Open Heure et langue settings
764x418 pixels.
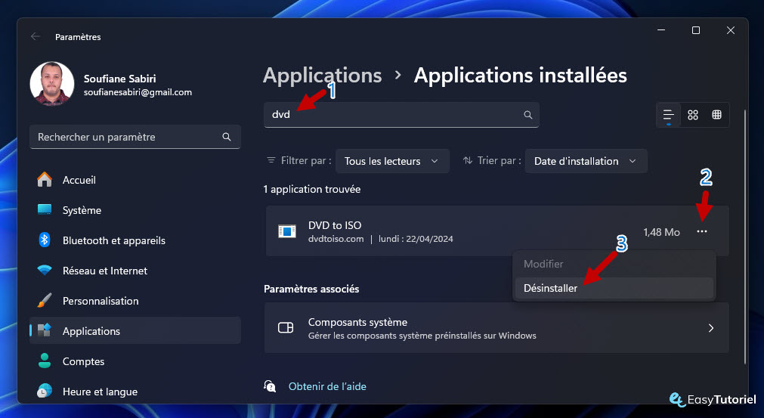(x=135, y=392)
